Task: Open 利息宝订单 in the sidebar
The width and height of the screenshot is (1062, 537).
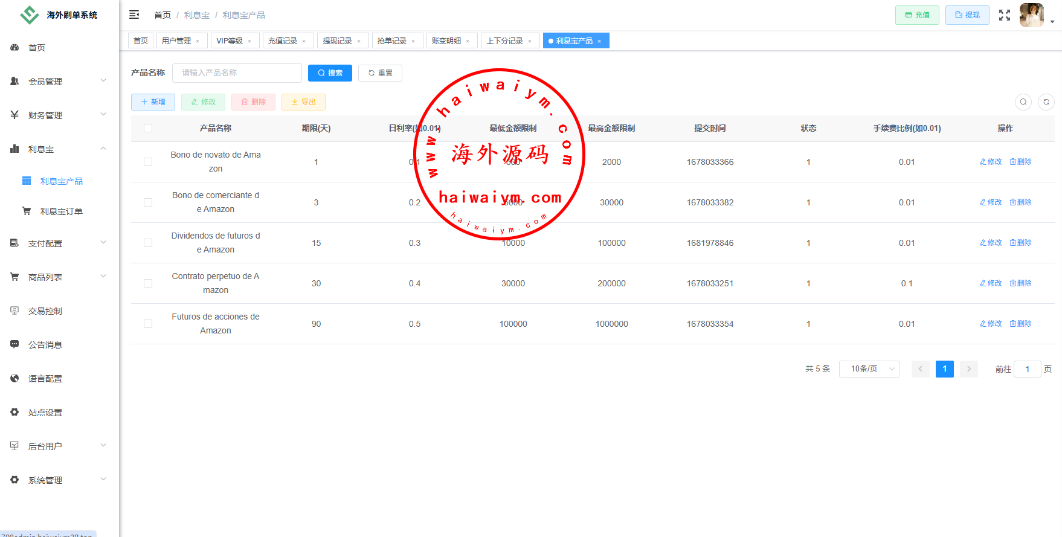Action: click(61, 211)
